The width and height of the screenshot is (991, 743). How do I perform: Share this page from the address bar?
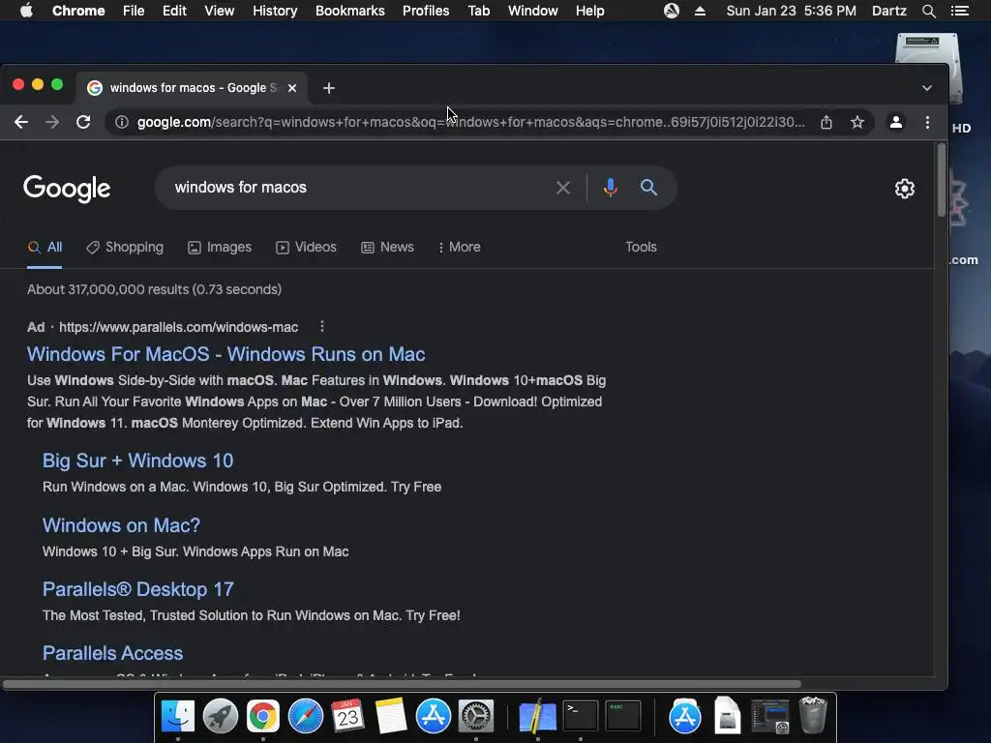(x=826, y=122)
